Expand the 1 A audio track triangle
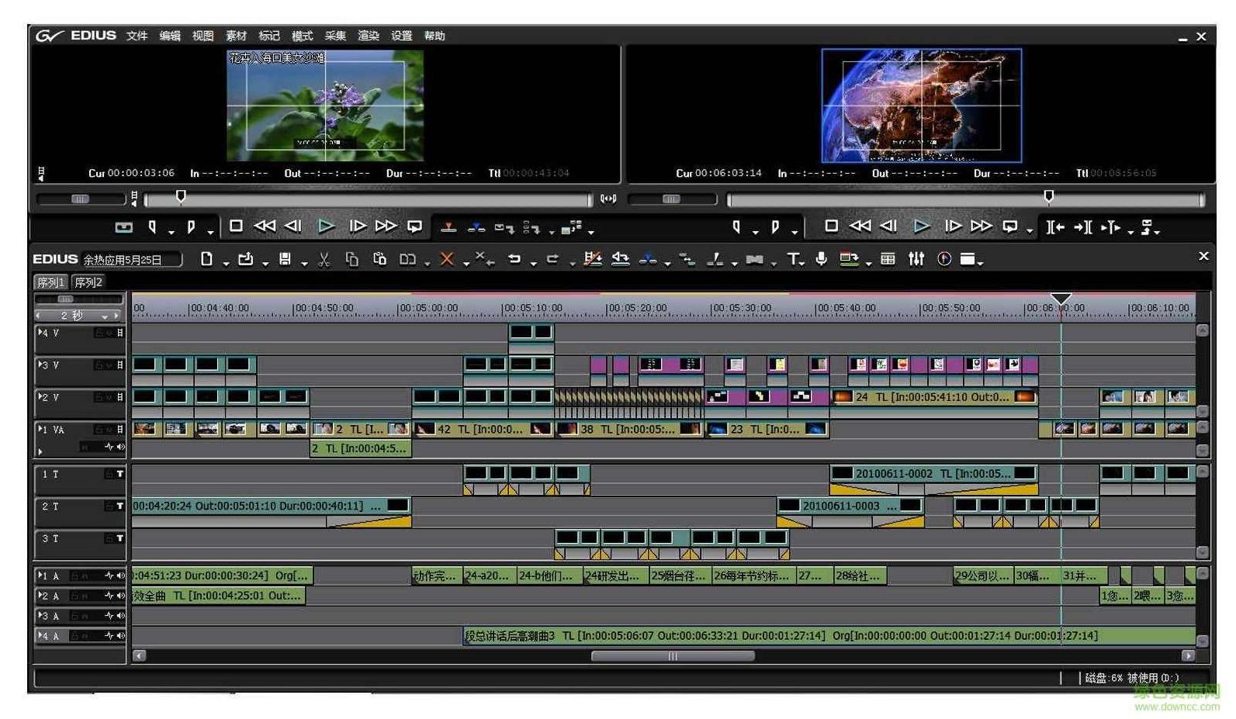 point(40,576)
